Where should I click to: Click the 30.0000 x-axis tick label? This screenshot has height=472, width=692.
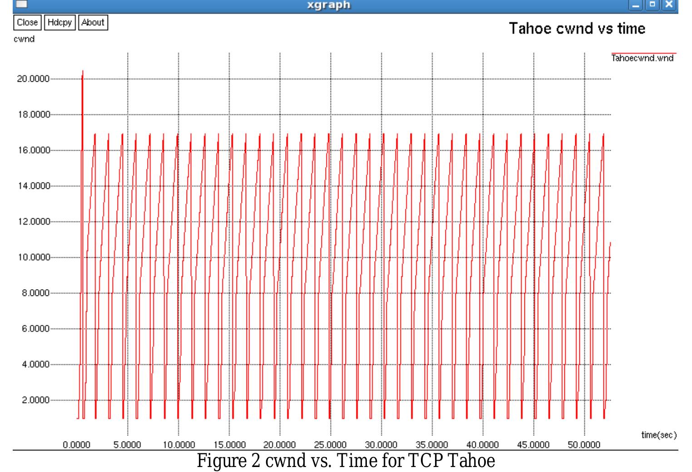pyautogui.click(x=381, y=445)
